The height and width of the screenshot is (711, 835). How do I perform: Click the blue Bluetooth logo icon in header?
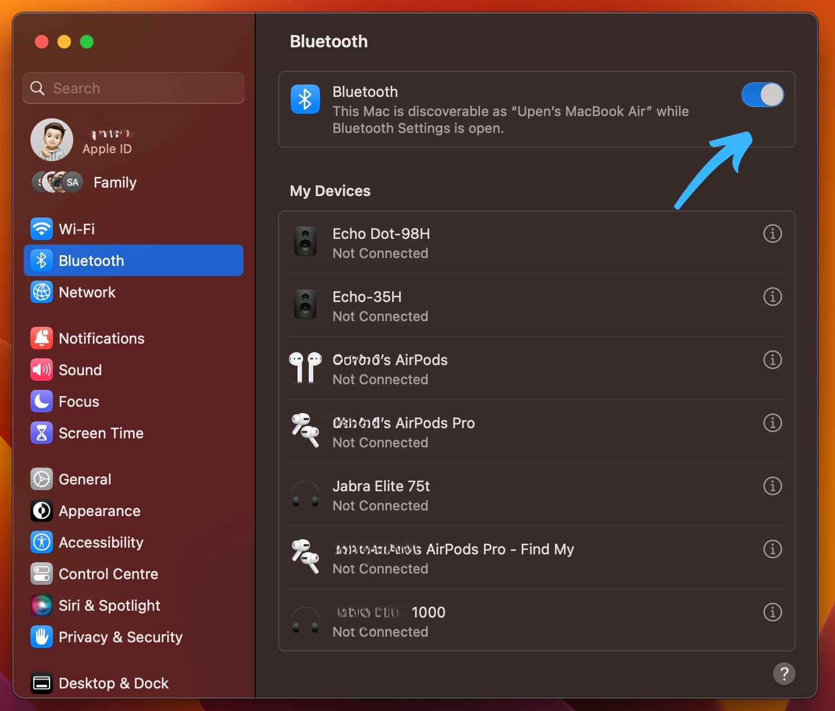click(305, 99)
